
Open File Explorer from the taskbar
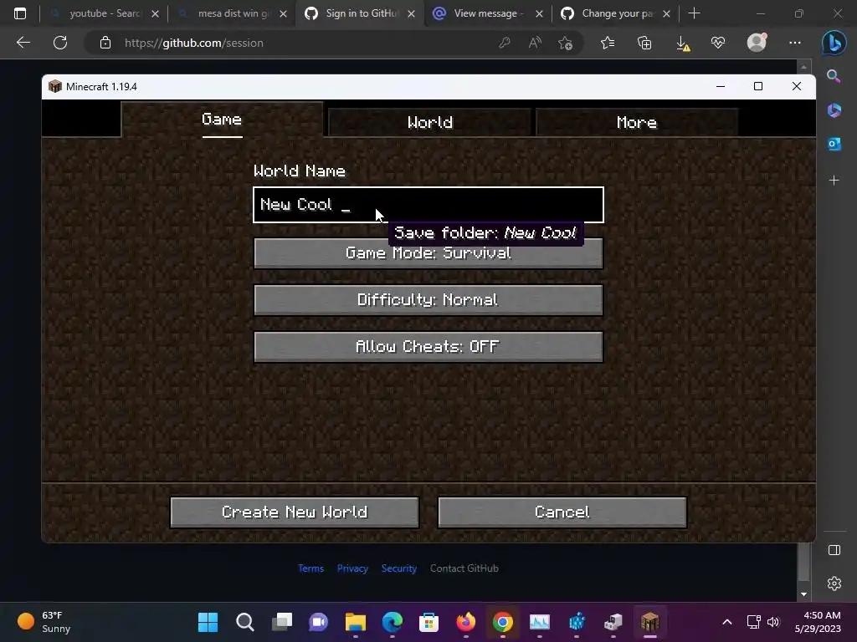(355, 622)
